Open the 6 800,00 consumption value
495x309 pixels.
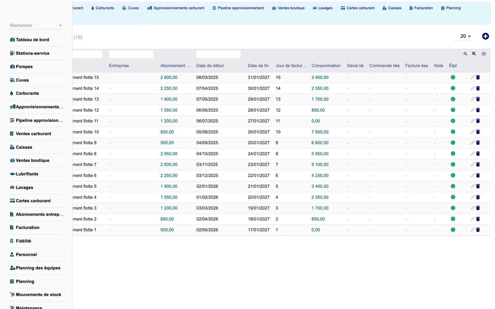(320, 143)
